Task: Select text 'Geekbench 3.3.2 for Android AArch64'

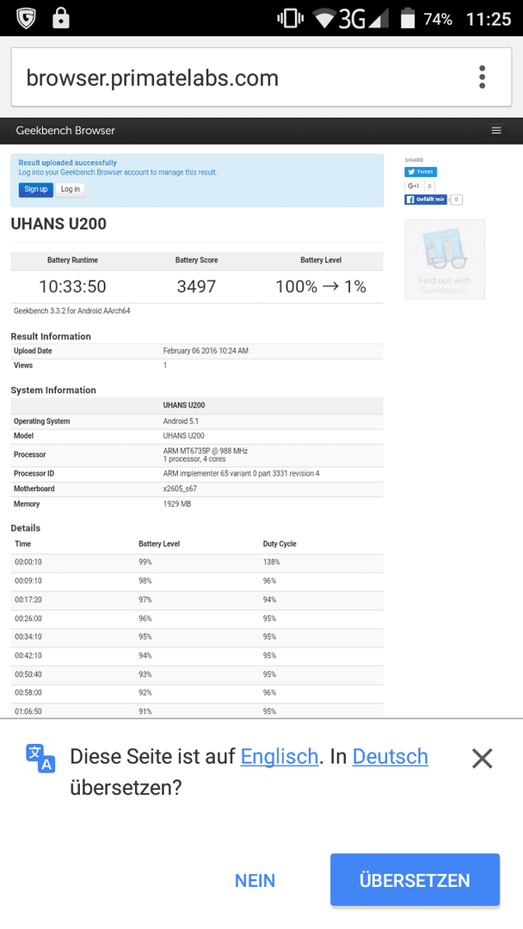Action: 71,311
